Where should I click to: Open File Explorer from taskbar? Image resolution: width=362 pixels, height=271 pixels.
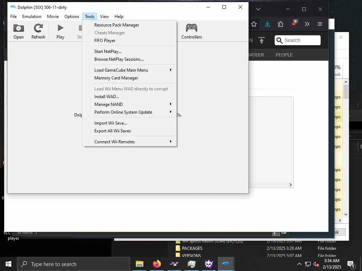[139, 264]
